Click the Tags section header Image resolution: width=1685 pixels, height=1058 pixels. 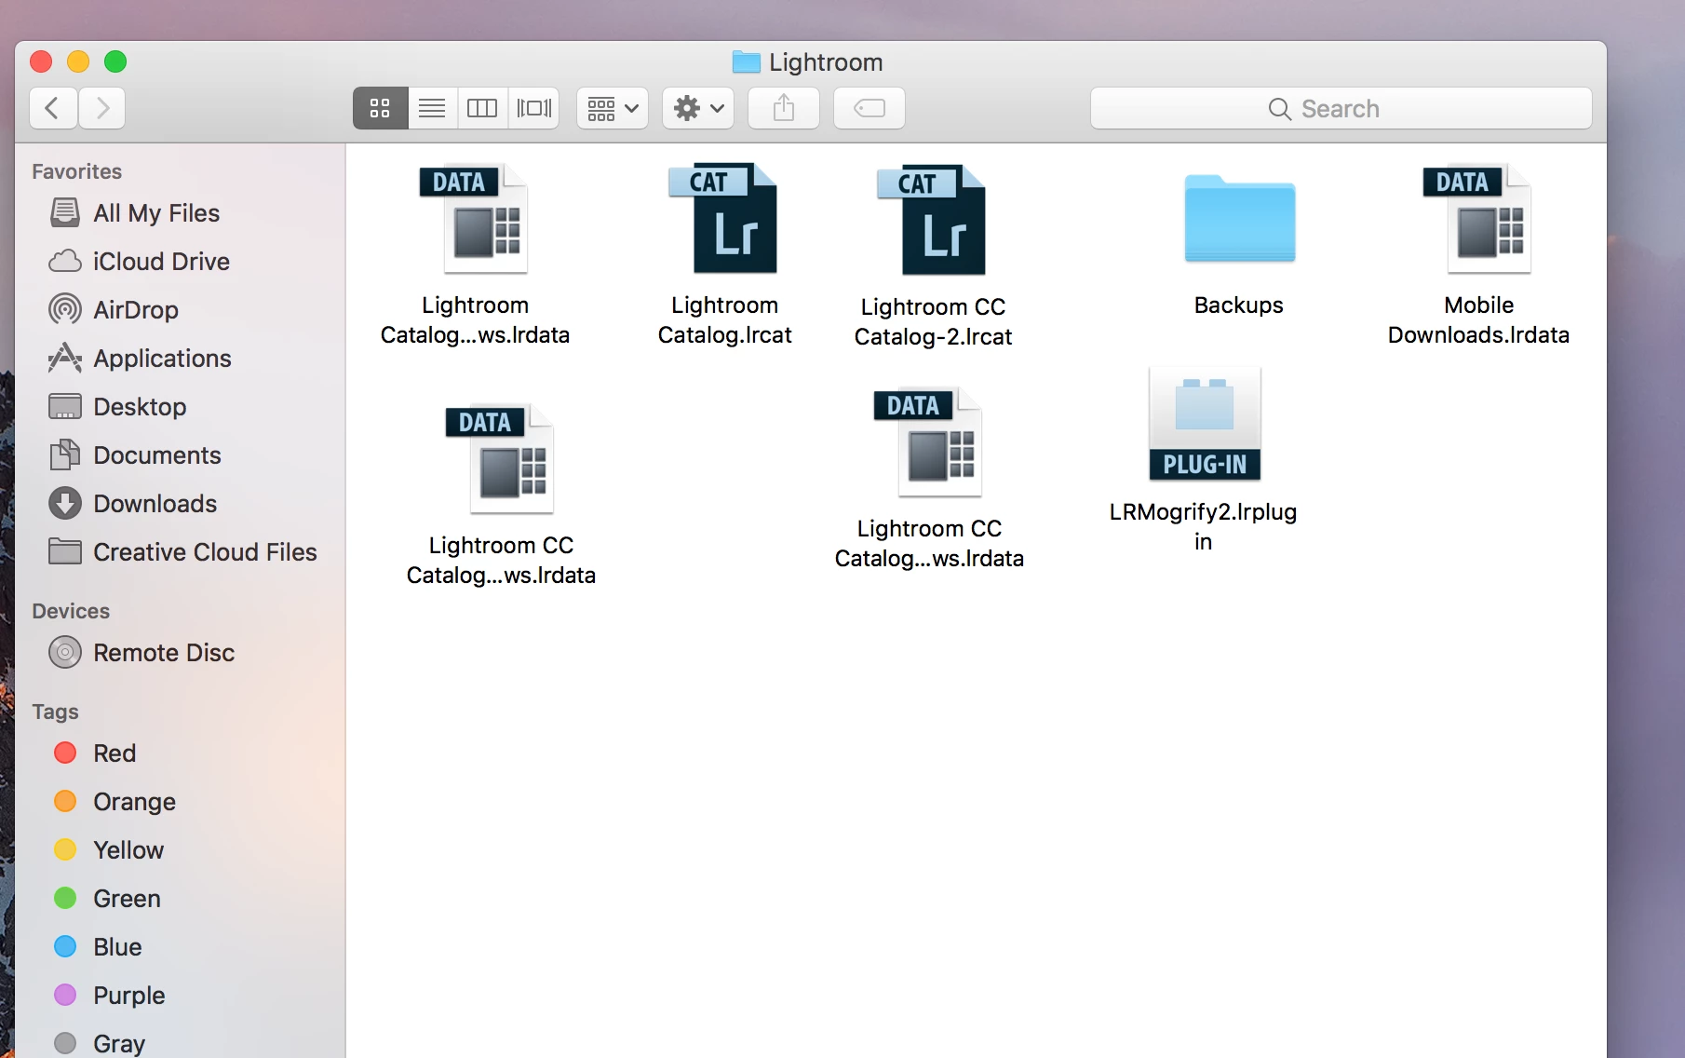tap(55, 712)
